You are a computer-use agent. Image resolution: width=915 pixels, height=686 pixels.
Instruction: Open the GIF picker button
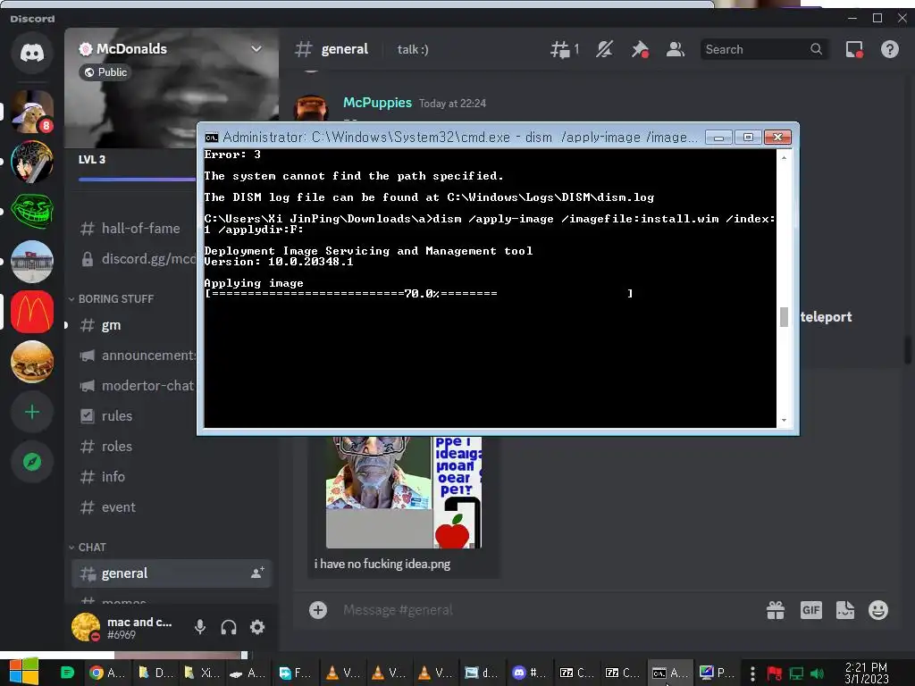(810, 610)
